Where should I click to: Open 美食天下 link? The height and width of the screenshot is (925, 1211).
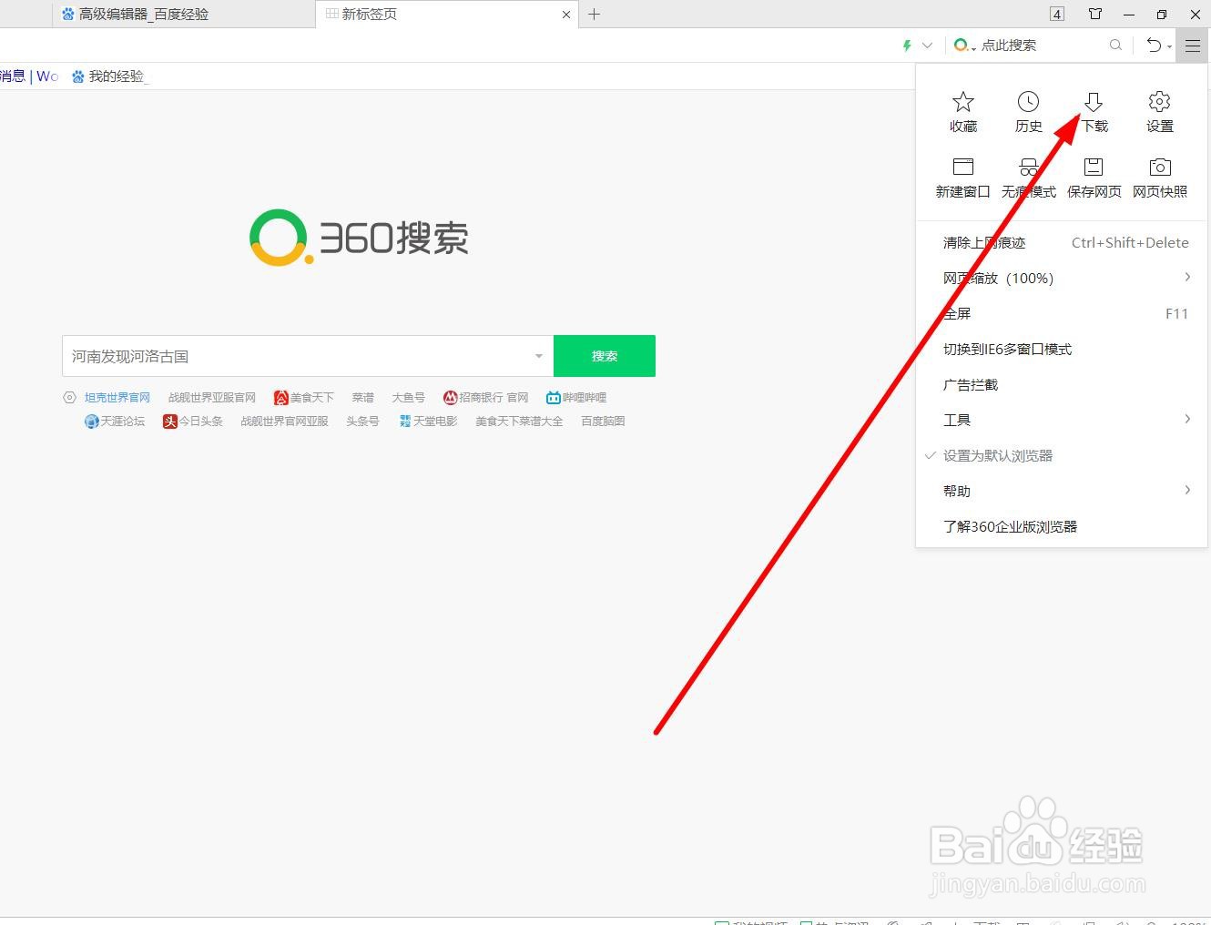[x=304, y=398]
